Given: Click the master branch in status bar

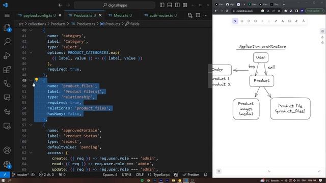Looking at the screenshot, I should pos(20,175).
